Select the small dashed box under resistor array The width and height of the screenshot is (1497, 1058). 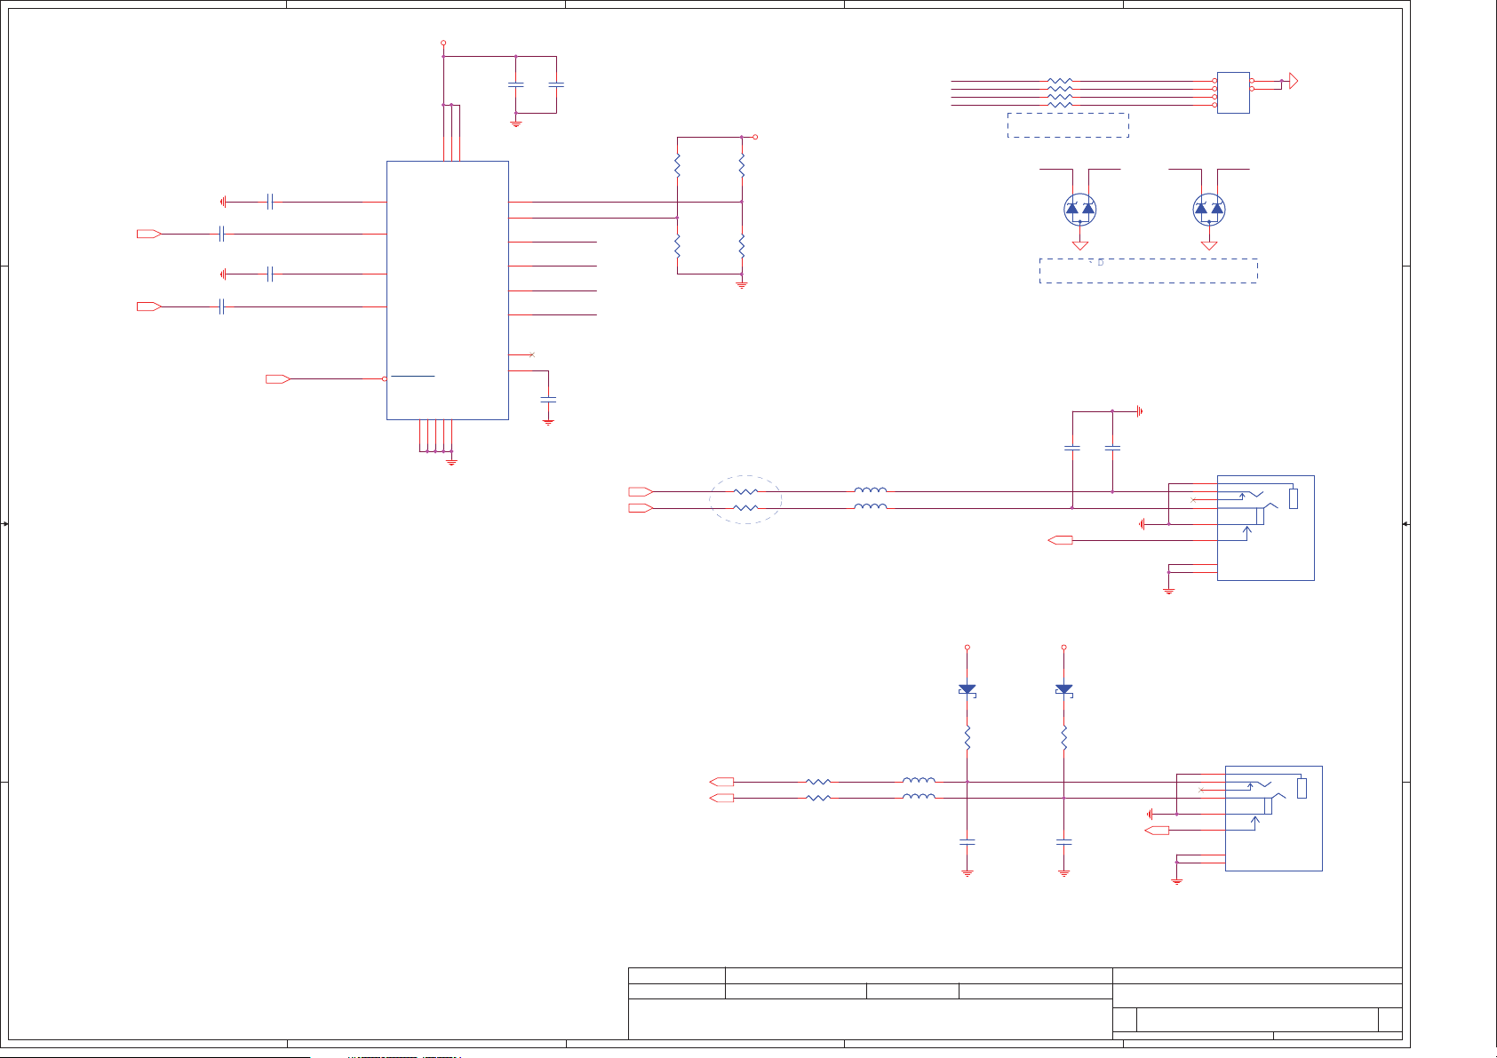coord(1068,125)
